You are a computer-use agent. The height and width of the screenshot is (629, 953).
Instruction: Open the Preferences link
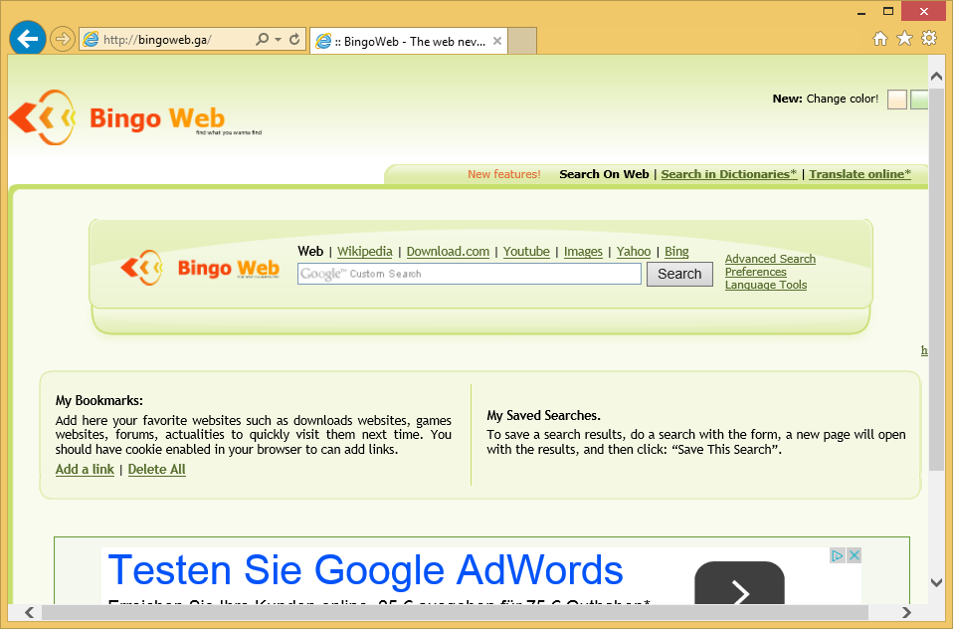[x=755, y=272]
